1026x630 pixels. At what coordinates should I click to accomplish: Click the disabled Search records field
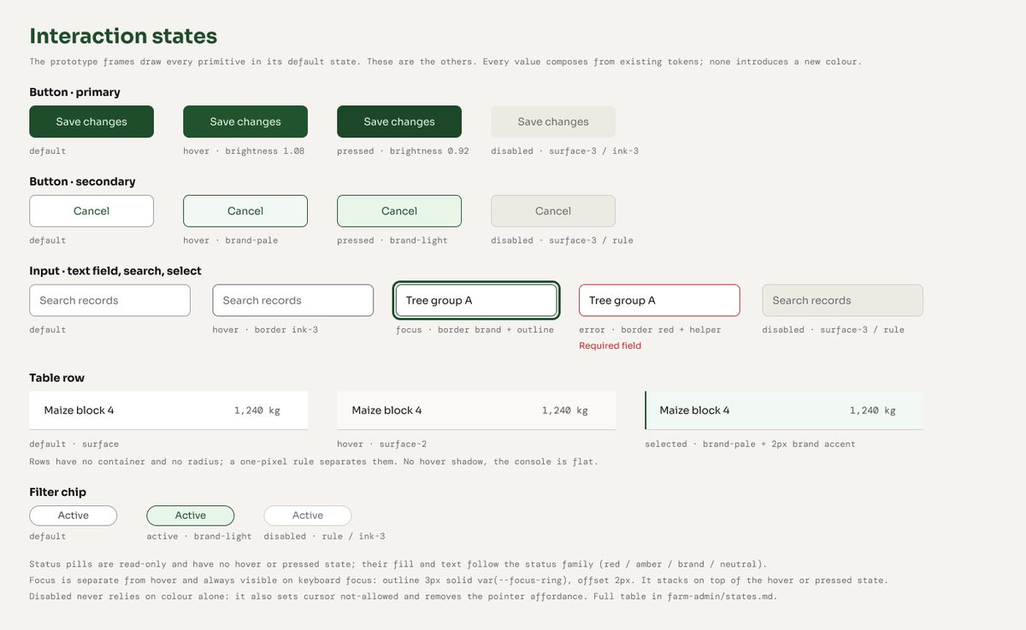click(x=843, y=300)
